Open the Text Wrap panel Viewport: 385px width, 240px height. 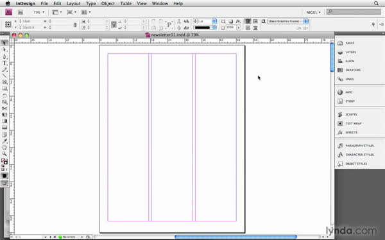coord(350,123)
